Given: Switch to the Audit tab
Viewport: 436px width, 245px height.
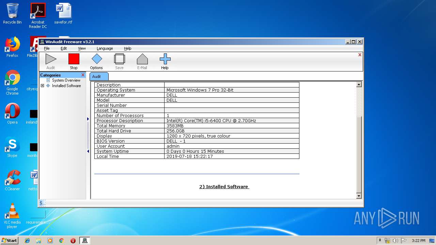Looking at the screenshot, I should 99,77.
